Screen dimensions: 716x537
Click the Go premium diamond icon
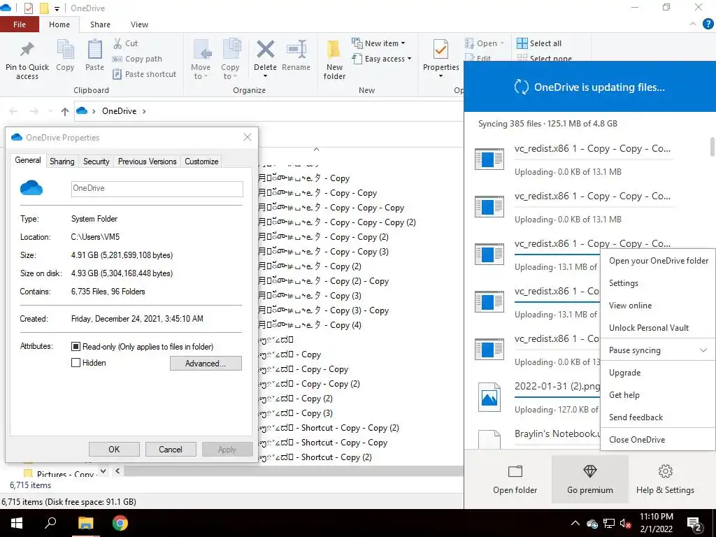pos(590,471)
